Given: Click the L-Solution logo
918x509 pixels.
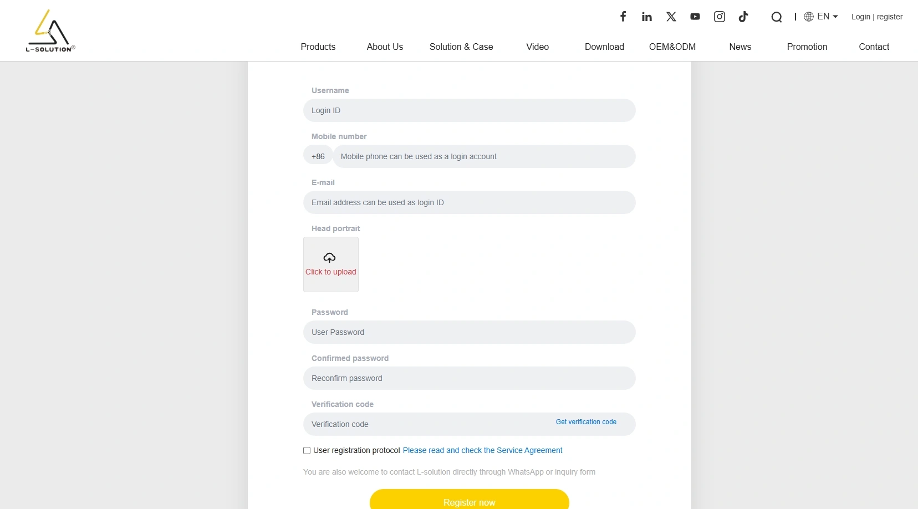Looking at the screenshot, I should click(50, 30).
